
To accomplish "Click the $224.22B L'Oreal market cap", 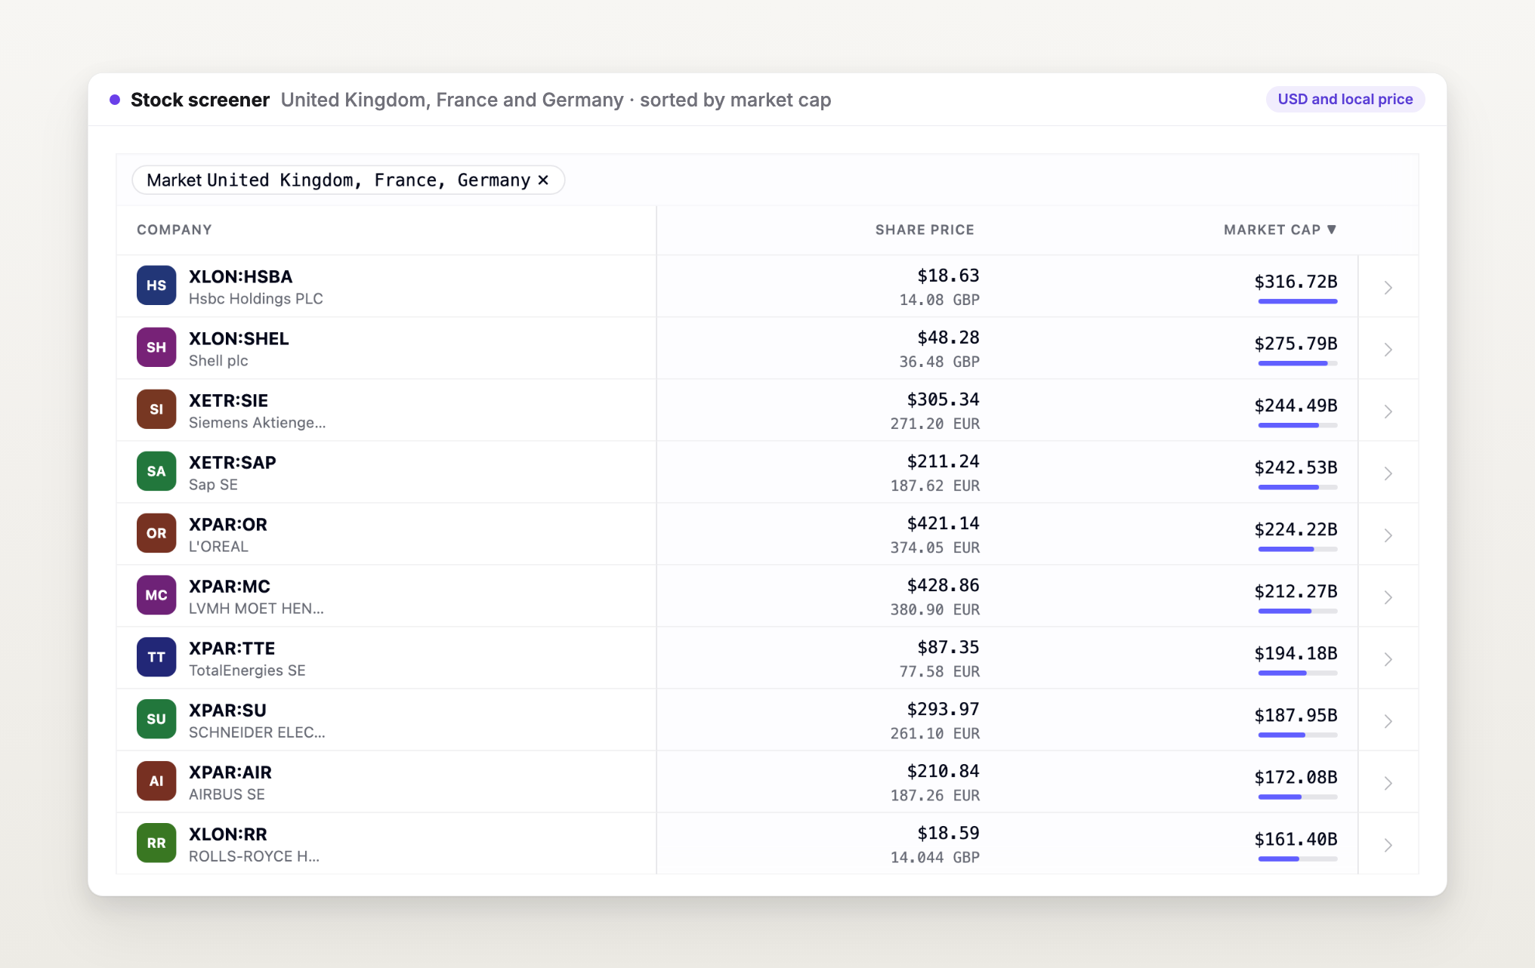I will pyautogui.click(x=1296, y=529).
